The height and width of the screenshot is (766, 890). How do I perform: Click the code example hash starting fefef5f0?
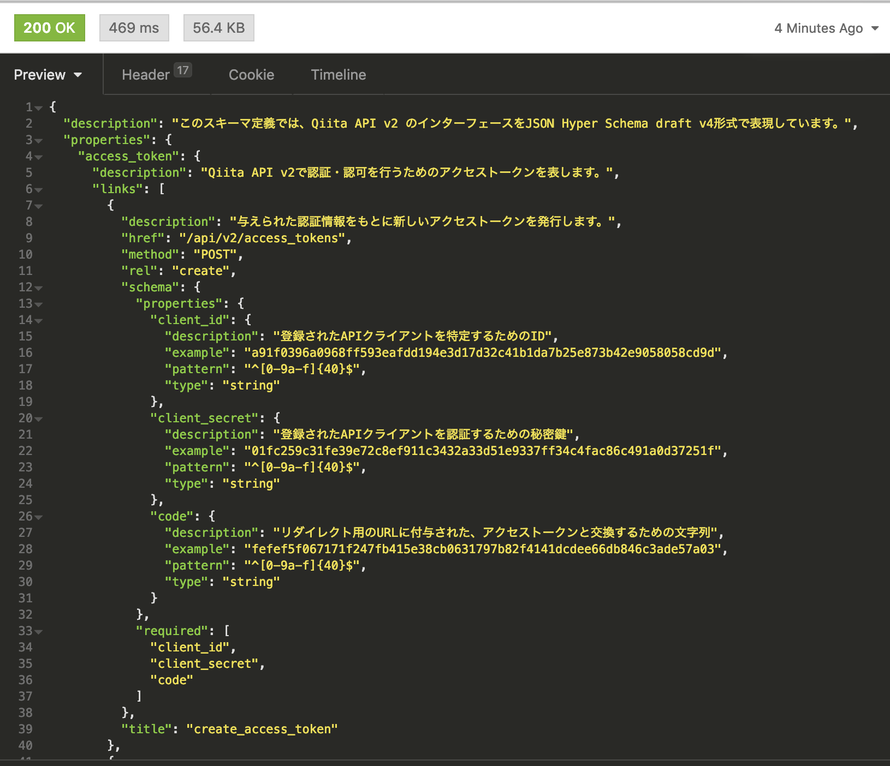pyautogui.click(x=483, y=549)
